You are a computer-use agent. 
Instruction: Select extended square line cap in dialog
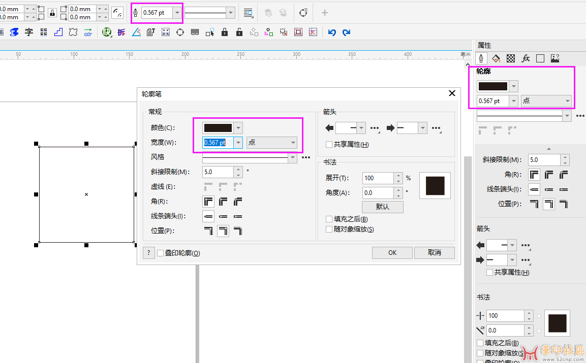pyautogui.click(x=238, y=216)
